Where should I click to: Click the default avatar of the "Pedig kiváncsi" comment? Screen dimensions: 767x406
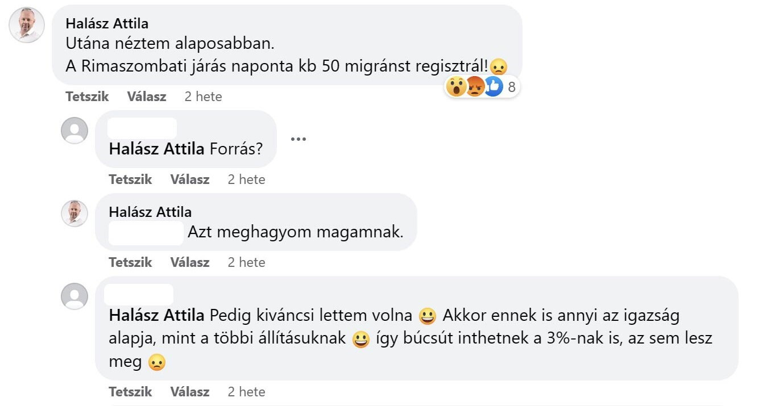coord(74,296)
